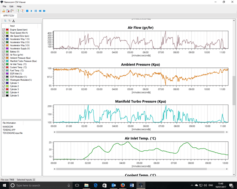Zoom out with the red minus magnifier
Image resolution: width=237 pixels, height=189 pixels.
pos(22,11)
